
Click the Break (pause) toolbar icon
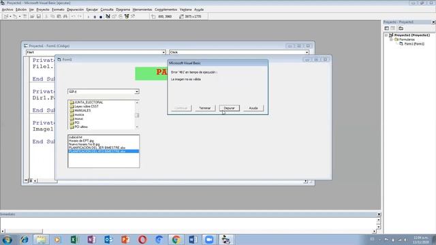(x=95, y=16)
